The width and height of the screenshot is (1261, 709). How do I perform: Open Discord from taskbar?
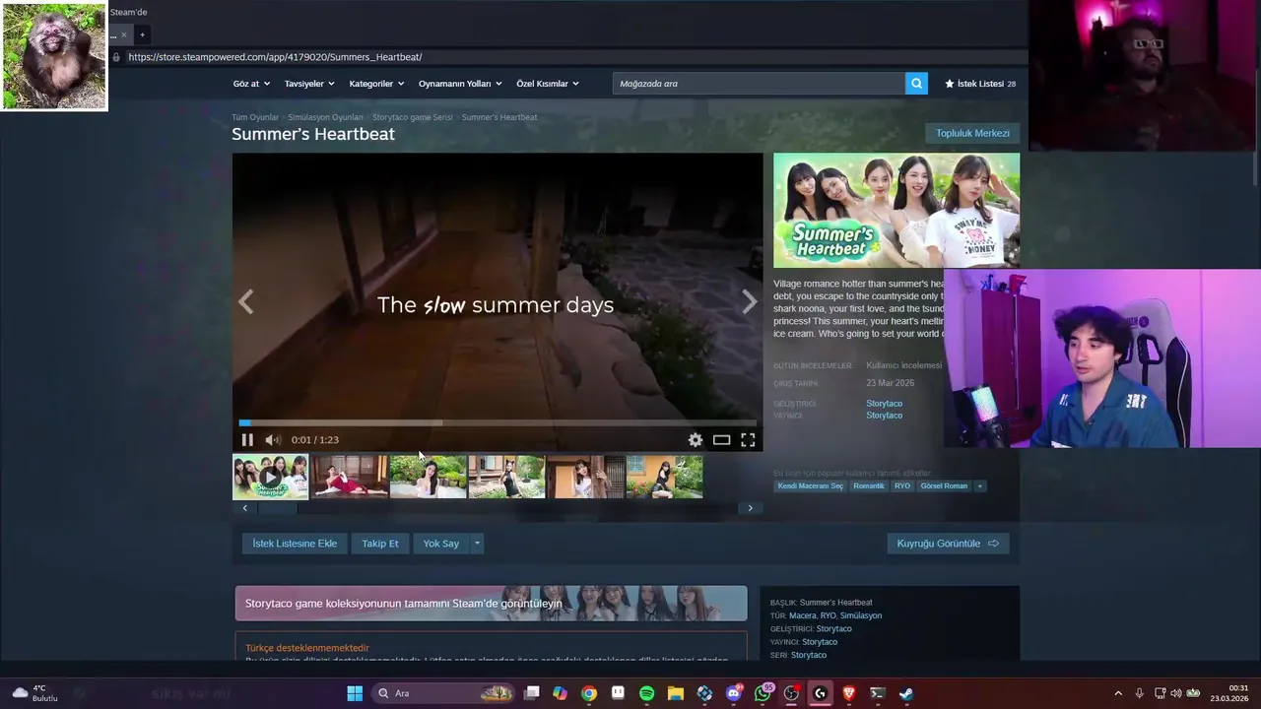point(734,693)
